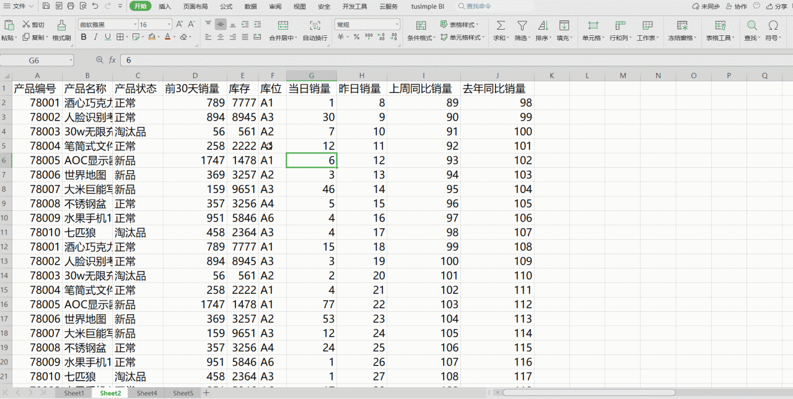Click the 分享 share button
The height and width of the screenshot is (399, 793).
tap(777, 6)
